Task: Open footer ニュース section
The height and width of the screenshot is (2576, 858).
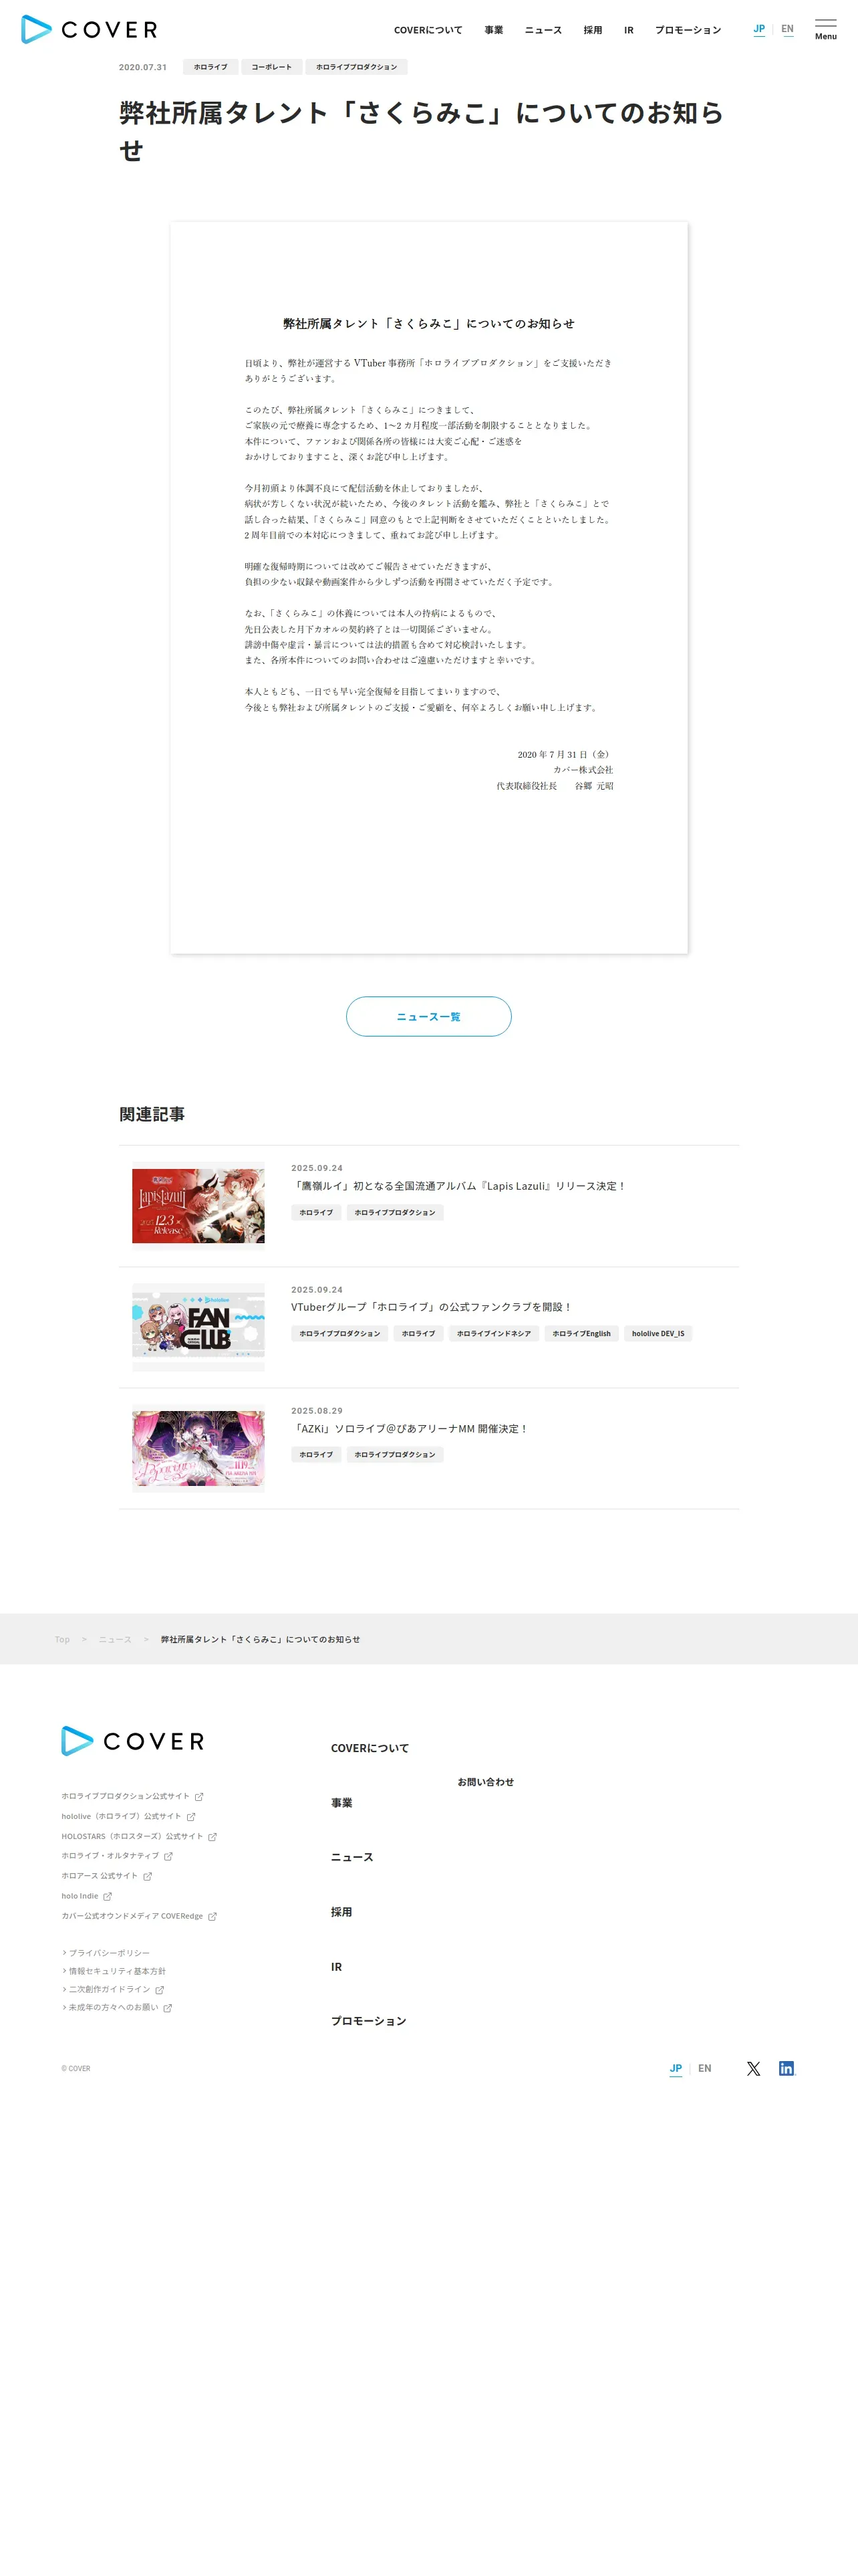Action: (351, 1857)
